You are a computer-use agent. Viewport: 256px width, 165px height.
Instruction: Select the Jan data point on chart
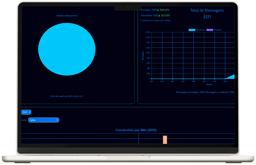(151, 79)
